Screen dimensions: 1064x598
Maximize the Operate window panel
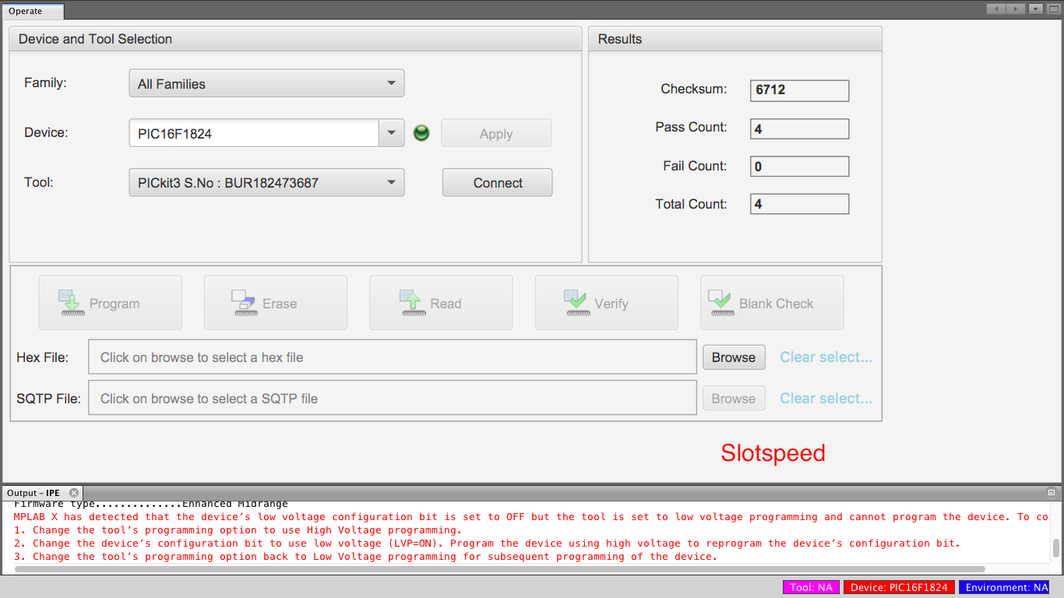1054,9
